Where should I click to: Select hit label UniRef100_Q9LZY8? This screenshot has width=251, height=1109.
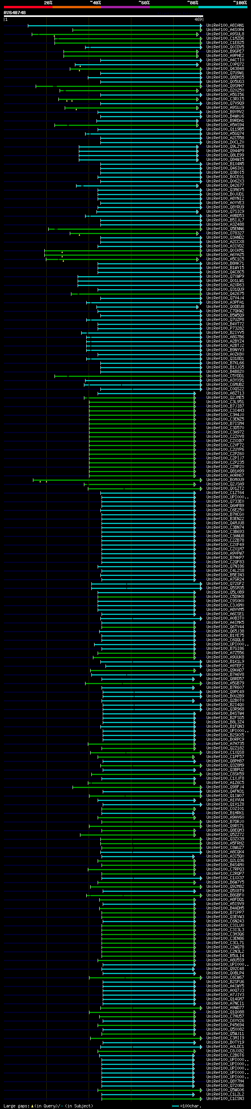coord(225,146)
